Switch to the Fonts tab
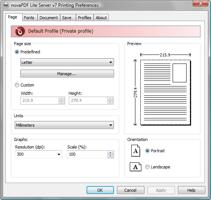This screenshot has height=200, width=211. coord(29,18)
